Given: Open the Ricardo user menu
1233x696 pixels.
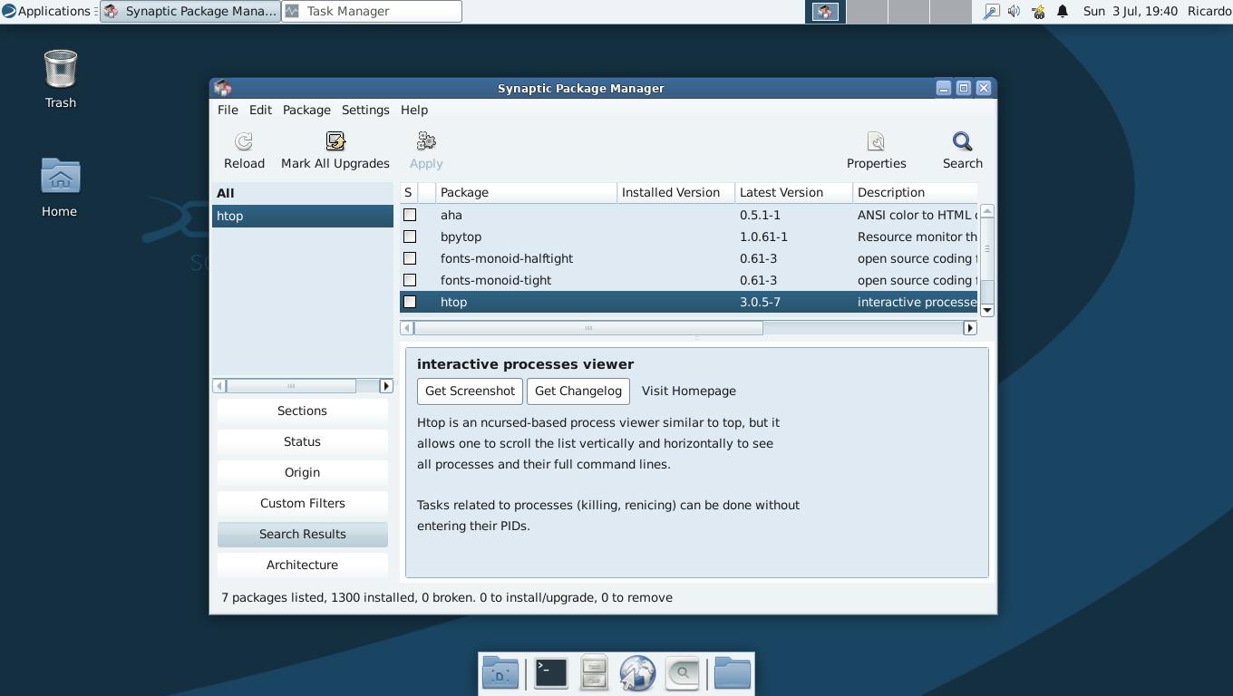Looking at the screenshot, I should coord(1209,11).
